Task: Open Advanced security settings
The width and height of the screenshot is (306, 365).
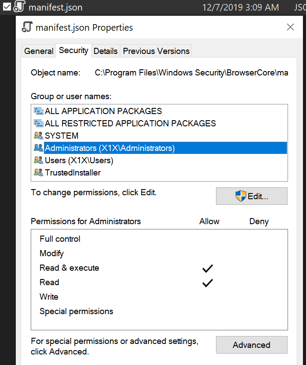Action: (x=252, y=345)
